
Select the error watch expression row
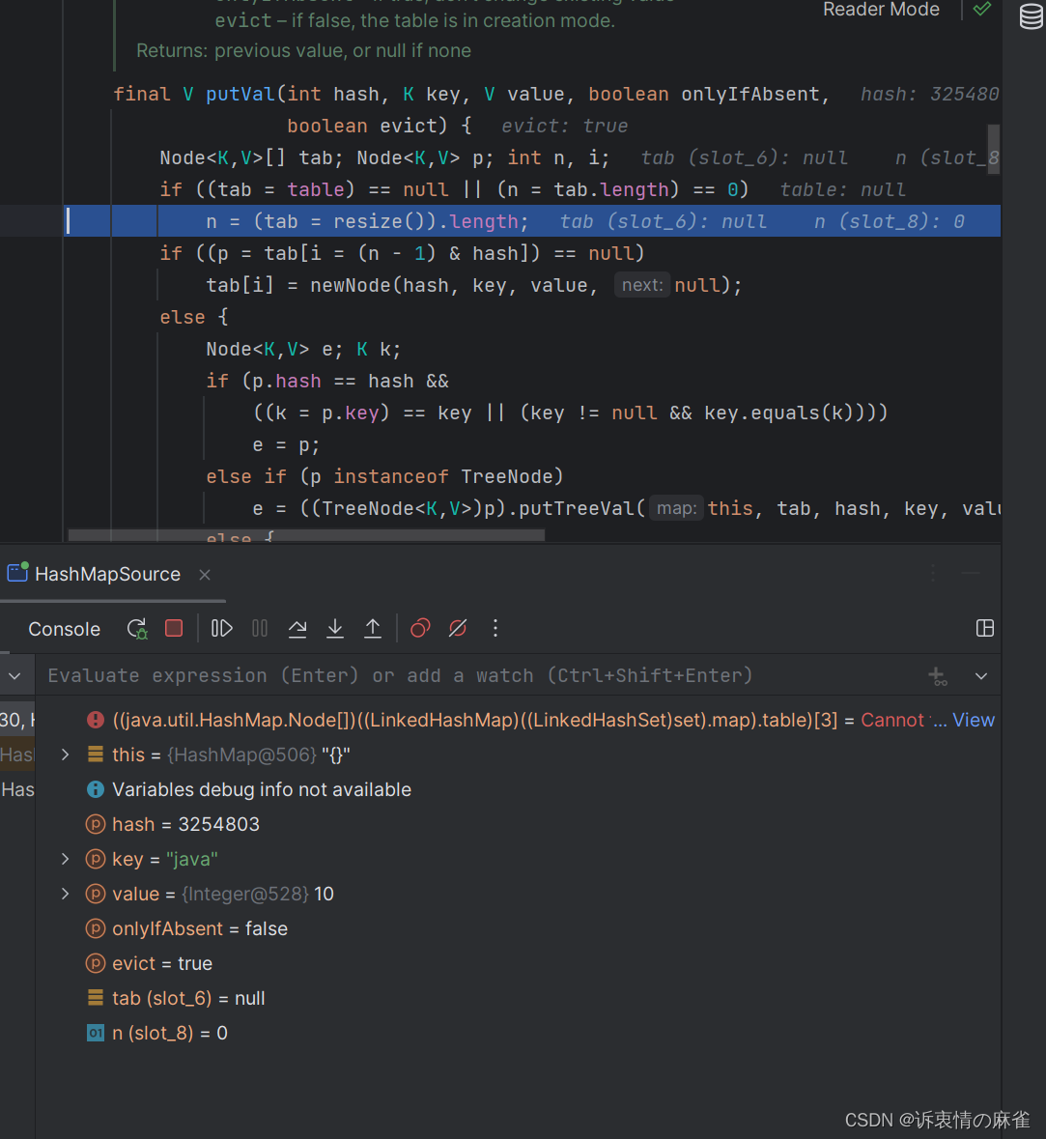click(x=518, y=720)
